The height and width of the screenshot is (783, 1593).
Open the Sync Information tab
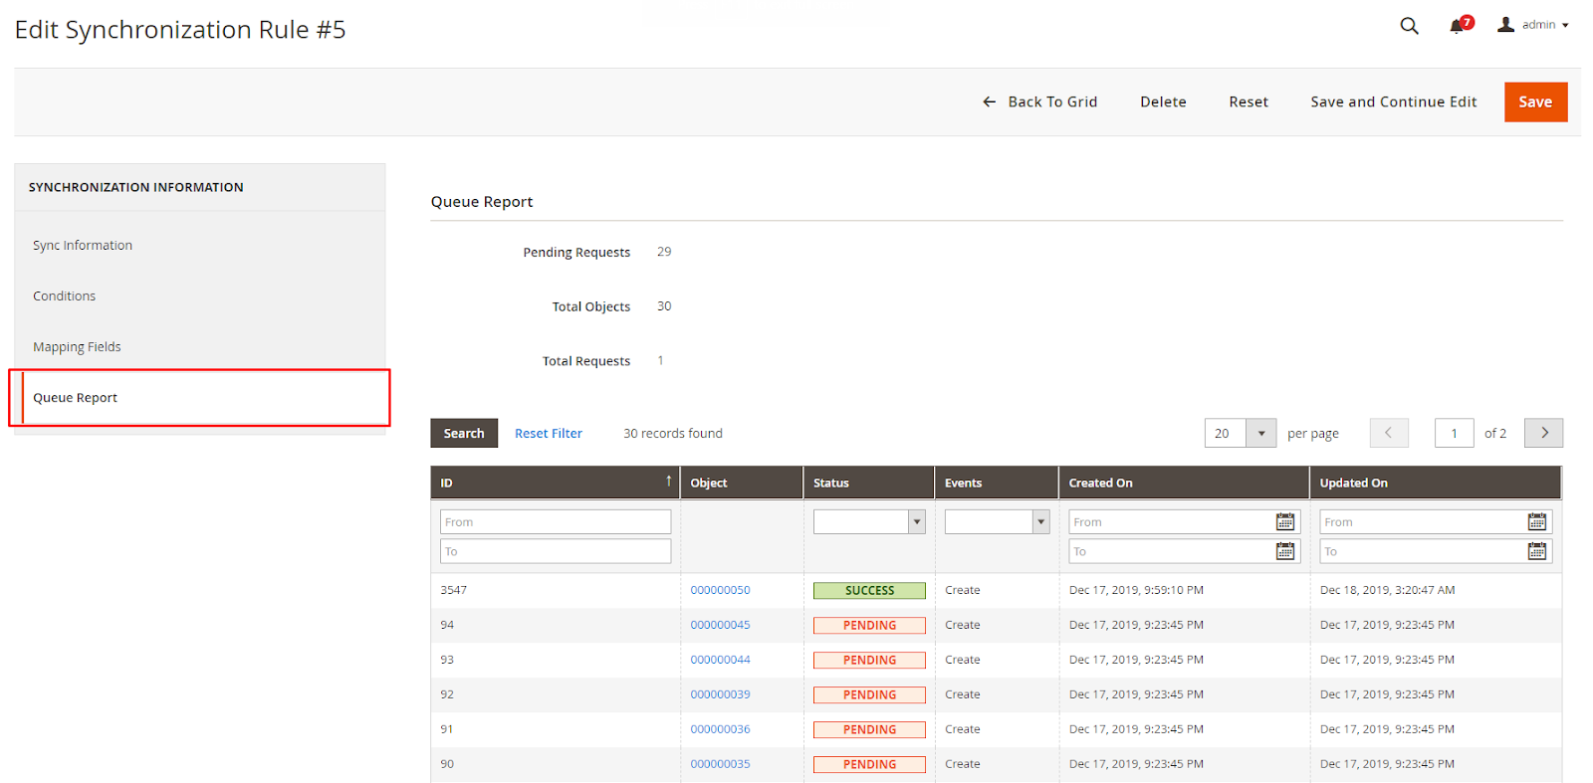(83, 246)
